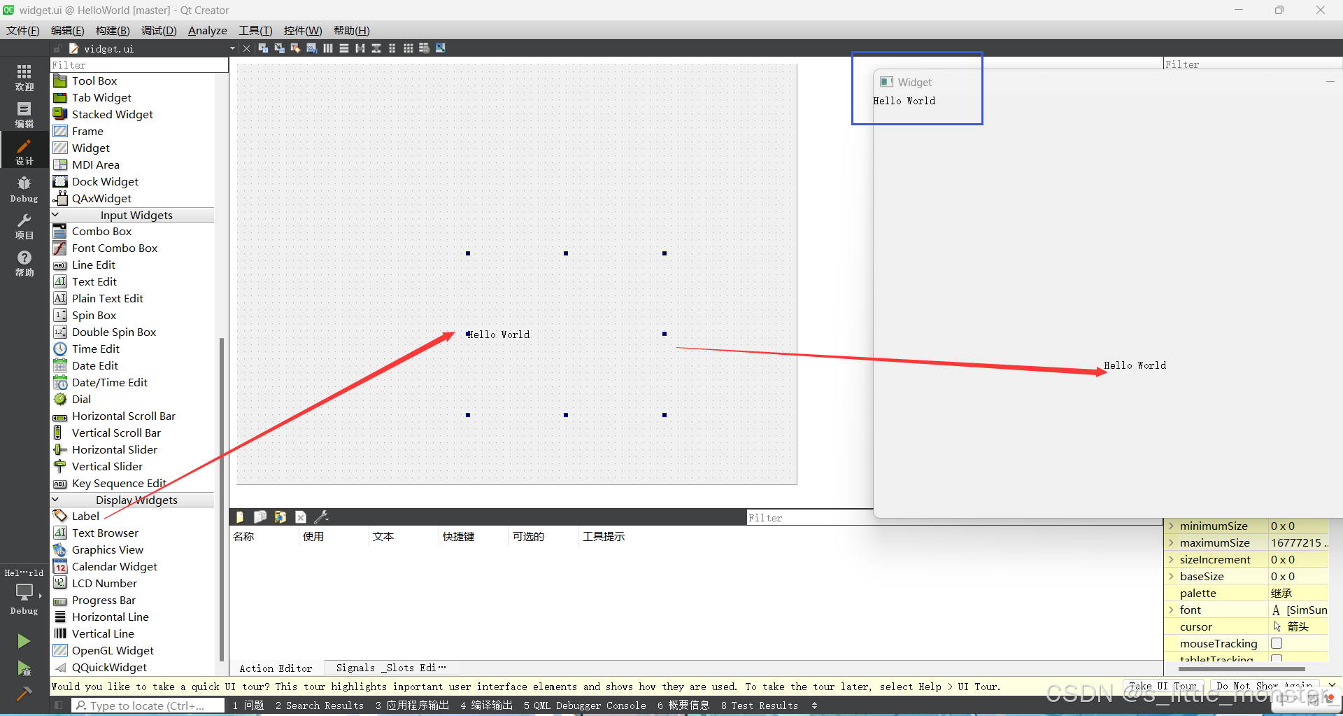Toggle the left sidebar visibility button
1343x716 pixels.
click(x=58, y=706)
